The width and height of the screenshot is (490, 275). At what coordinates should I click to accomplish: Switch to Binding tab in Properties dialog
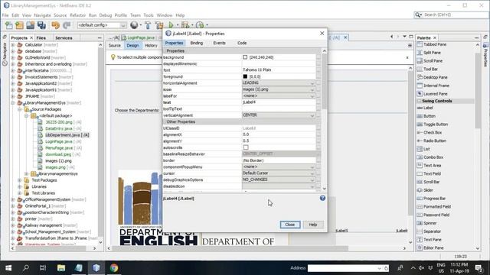[197, 43]
